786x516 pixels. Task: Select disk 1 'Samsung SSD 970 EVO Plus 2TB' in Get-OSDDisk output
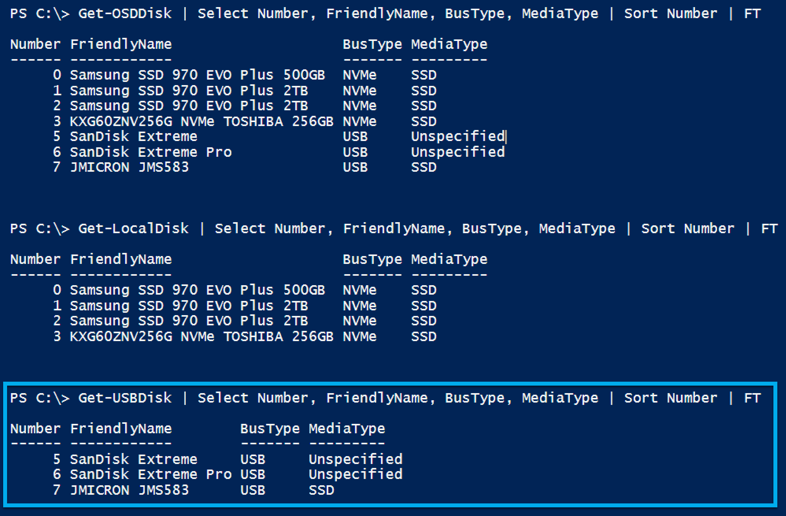(x=189, y=91)
